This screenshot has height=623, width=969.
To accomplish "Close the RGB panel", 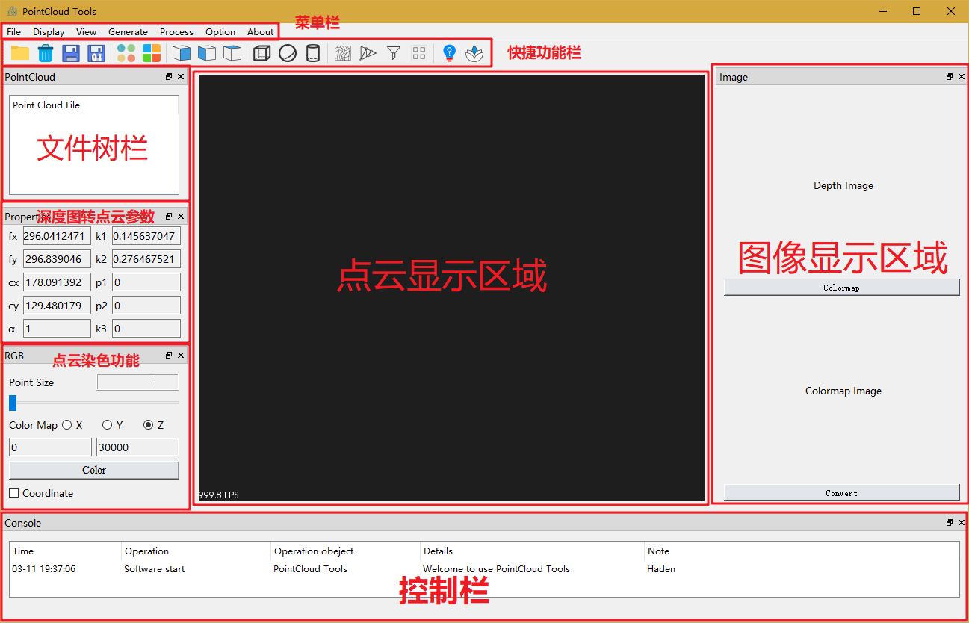I will (181, 356).
